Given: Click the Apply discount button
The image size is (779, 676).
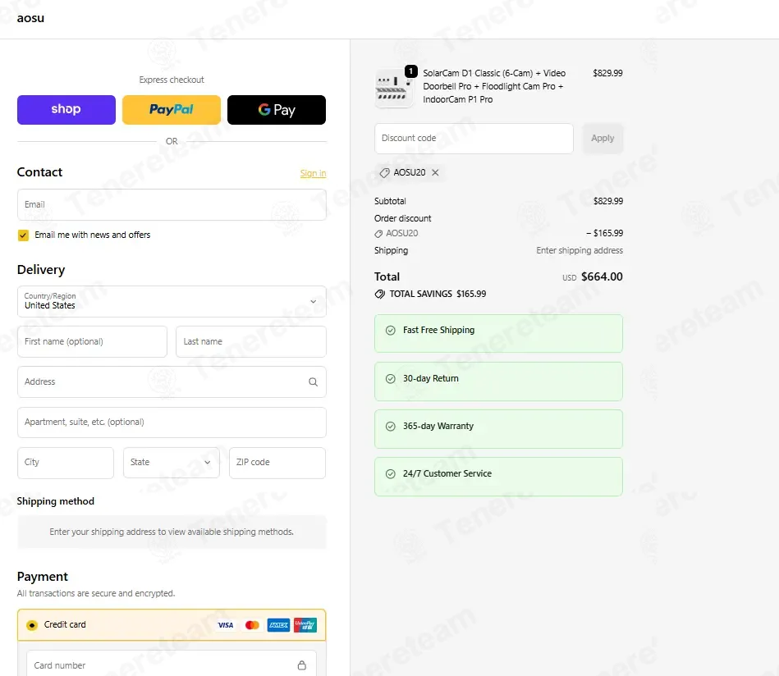Looking at the screenshot, I should click(x=603, y=139).
